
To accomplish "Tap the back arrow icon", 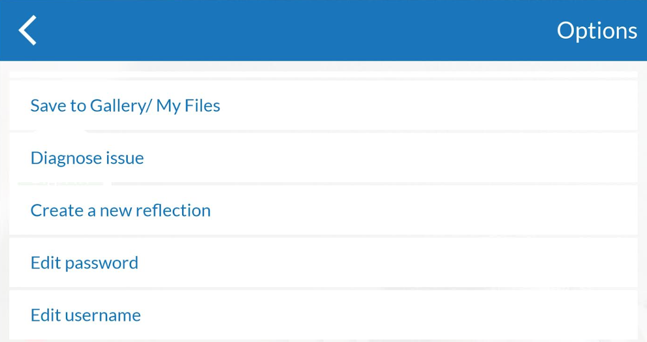I will point(28,30).
